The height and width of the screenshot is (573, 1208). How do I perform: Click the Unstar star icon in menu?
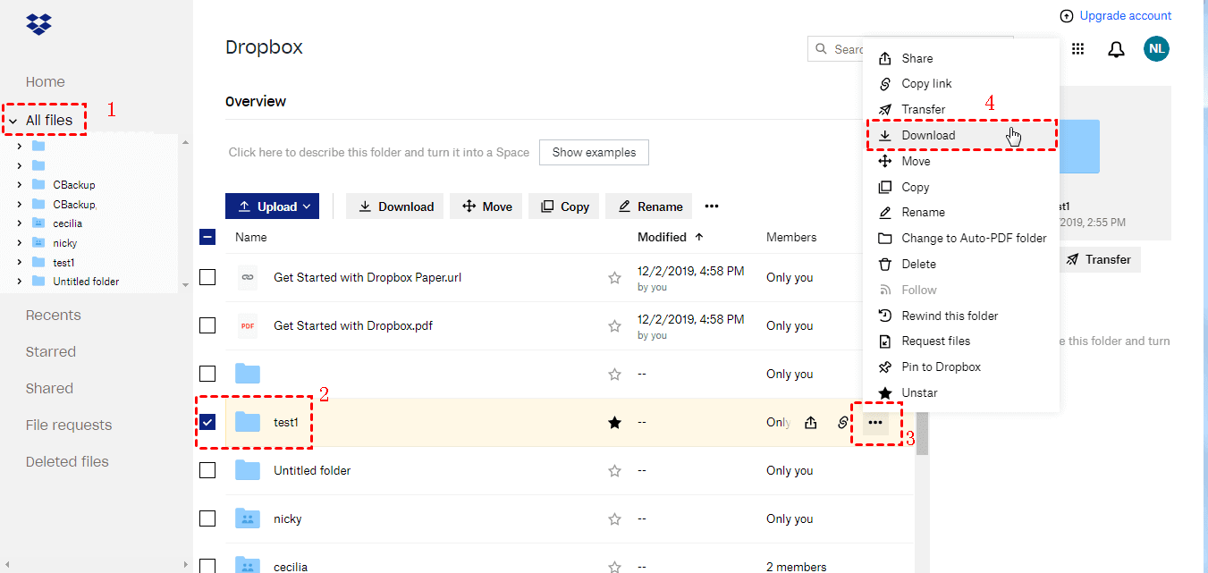click(x=885, y=392)
